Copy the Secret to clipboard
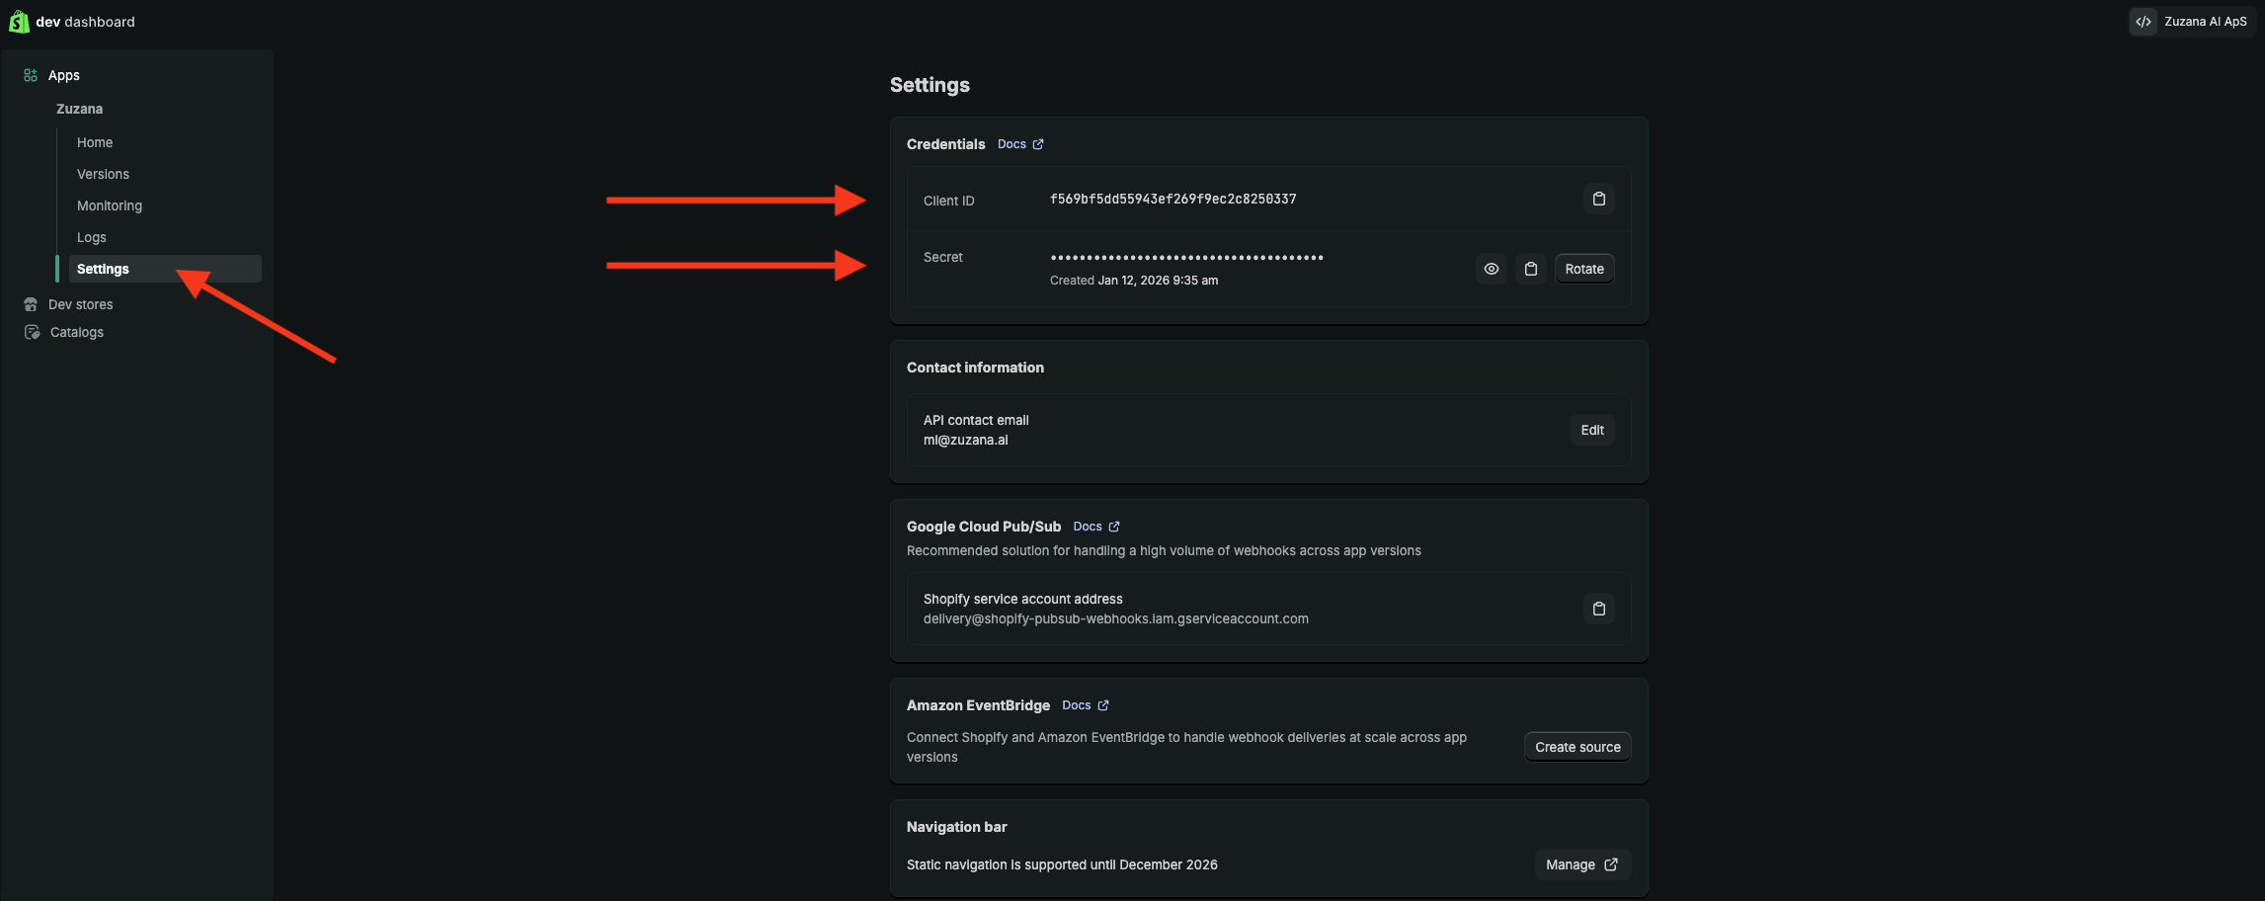 pyautogui.click(x=1530, y=269)
